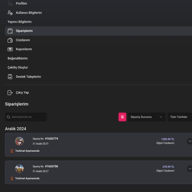
Task: Click the Siparişlerim box icon in sidebar
Action: [x=10, y=31]
